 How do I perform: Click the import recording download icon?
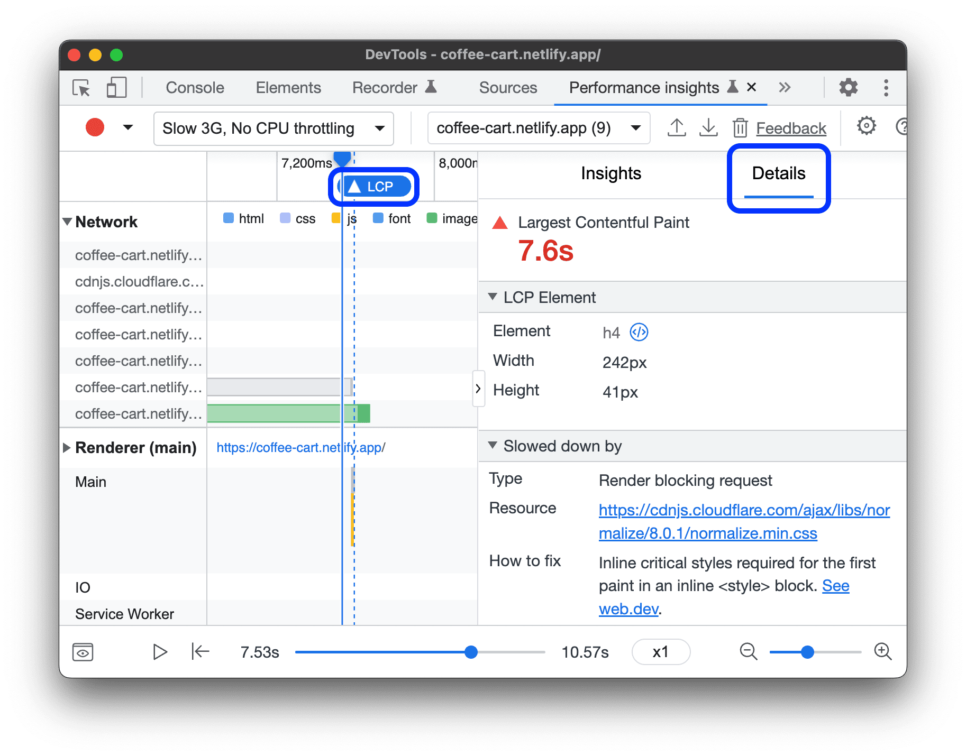pos(708,128)
